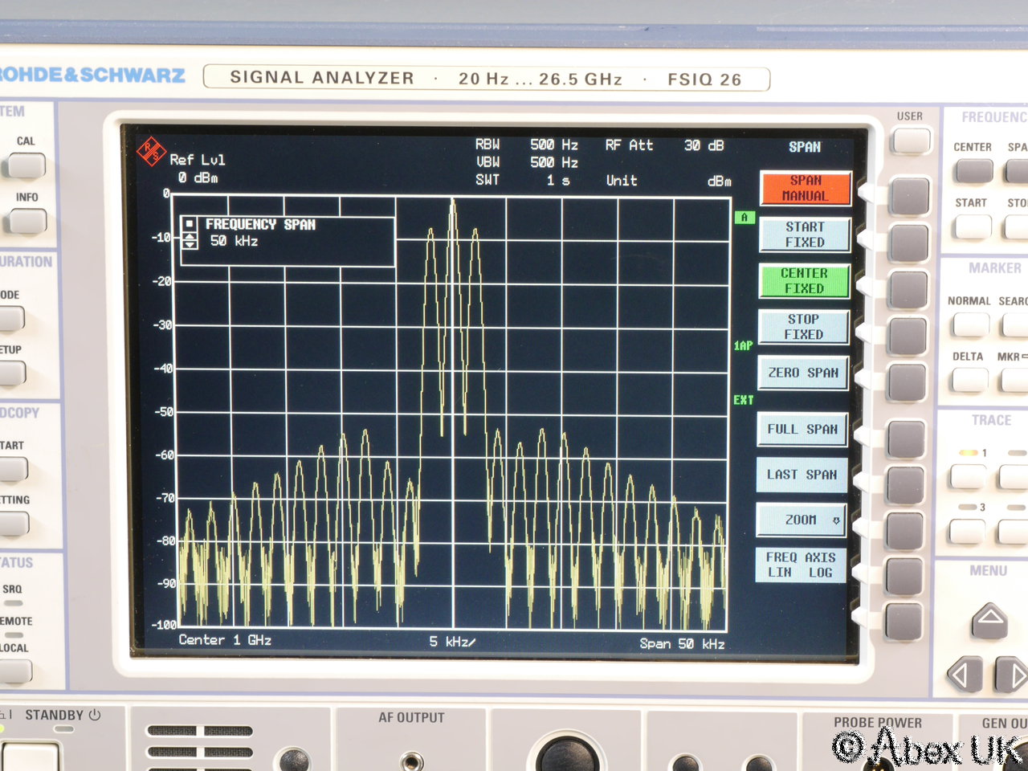The image size is (1028, 771).
Task: Click the frequency span stepper arrows
Action: (x=190, y=240)
